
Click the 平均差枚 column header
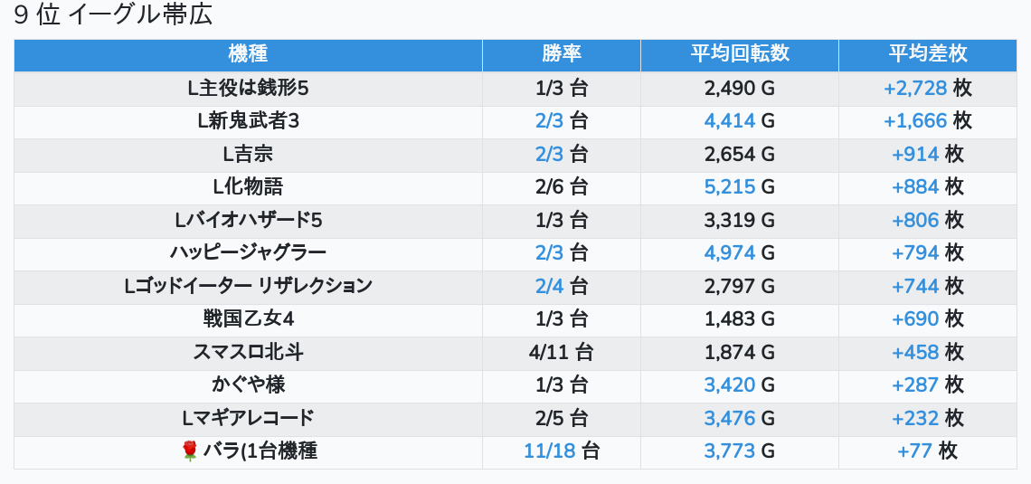click(x=927, y=54)
